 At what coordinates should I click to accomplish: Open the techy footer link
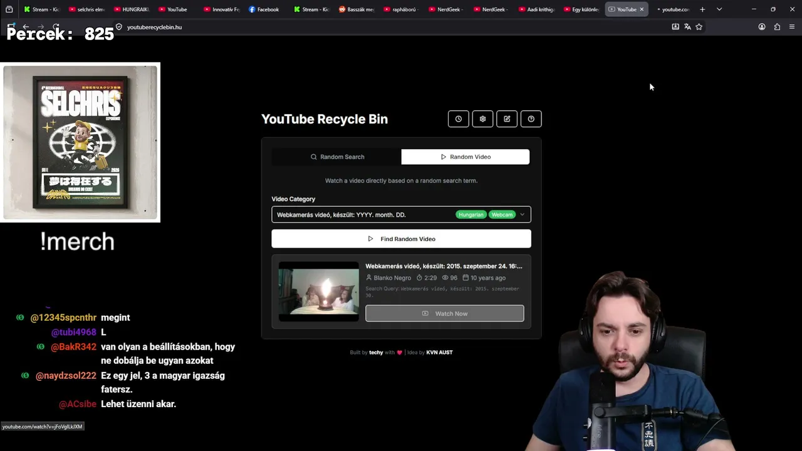[x=376, y=353]
